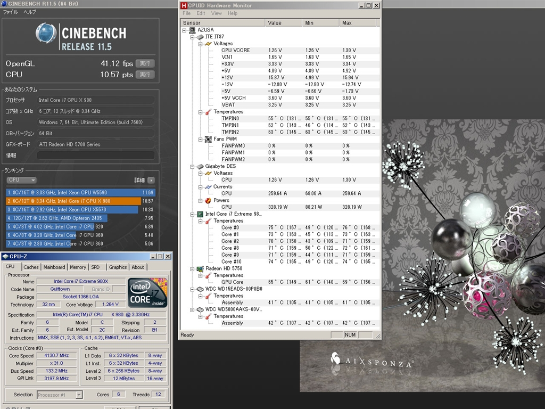Click the 情報 info text field in Cinebench
Viewport: 545px width, 409px height.
click(x=96, y=156)
